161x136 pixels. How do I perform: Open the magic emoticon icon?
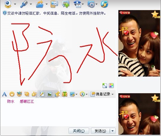pyautogui.click(x=19, y=94)
